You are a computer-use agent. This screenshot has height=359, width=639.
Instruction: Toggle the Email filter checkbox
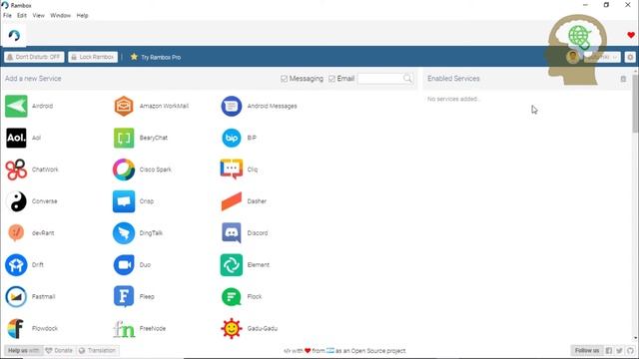pyautogui.click(x=331, y=79)
